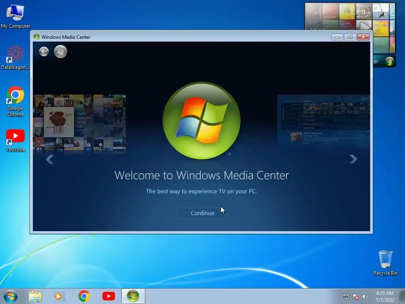The width and height of the screenshot is (405, 304).
Task: Click the network tray icon
Action: [x=346, y=296]
